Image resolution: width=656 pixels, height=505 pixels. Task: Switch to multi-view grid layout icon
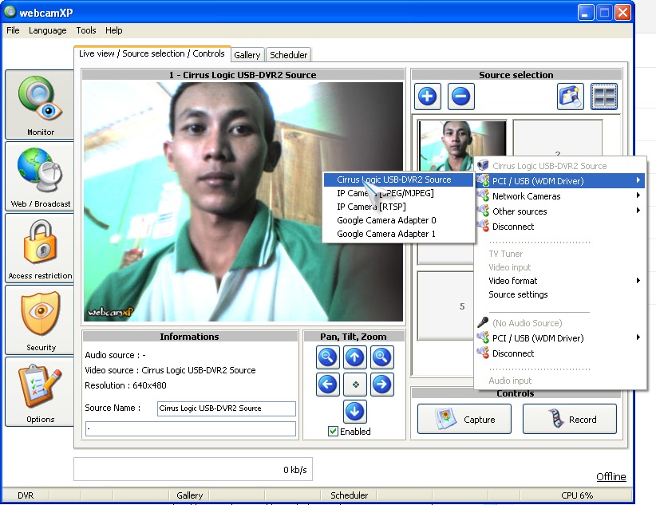point(603,97)
